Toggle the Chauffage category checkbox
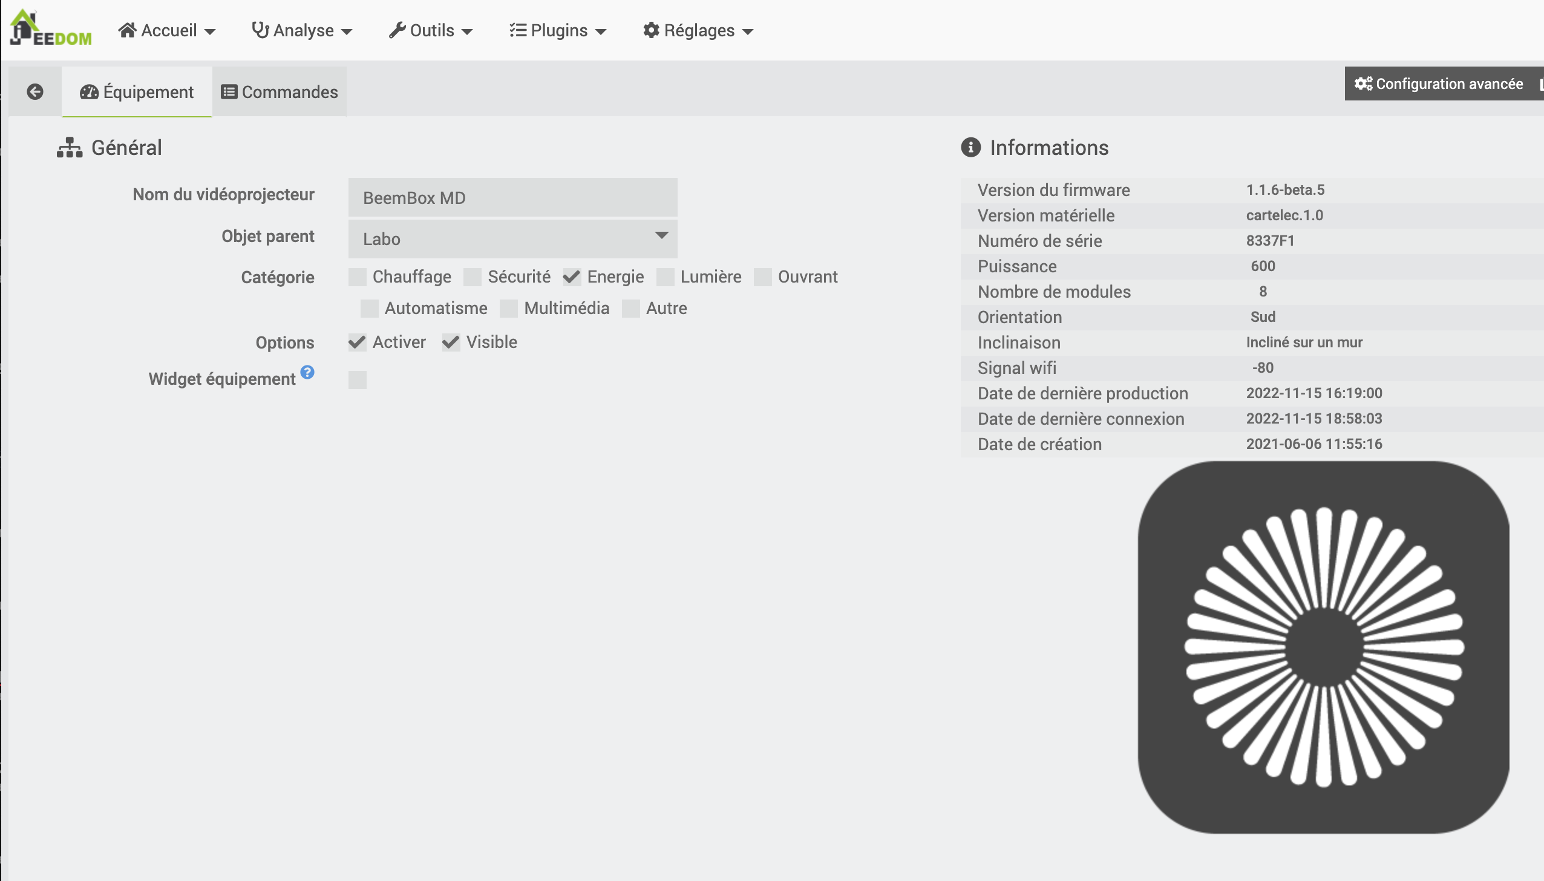 pos(358,277)
